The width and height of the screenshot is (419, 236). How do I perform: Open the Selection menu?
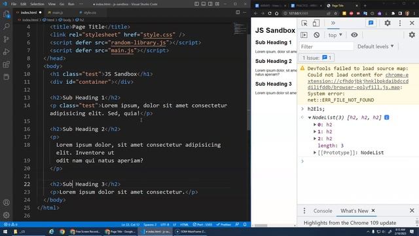click(x=37, y=4)
